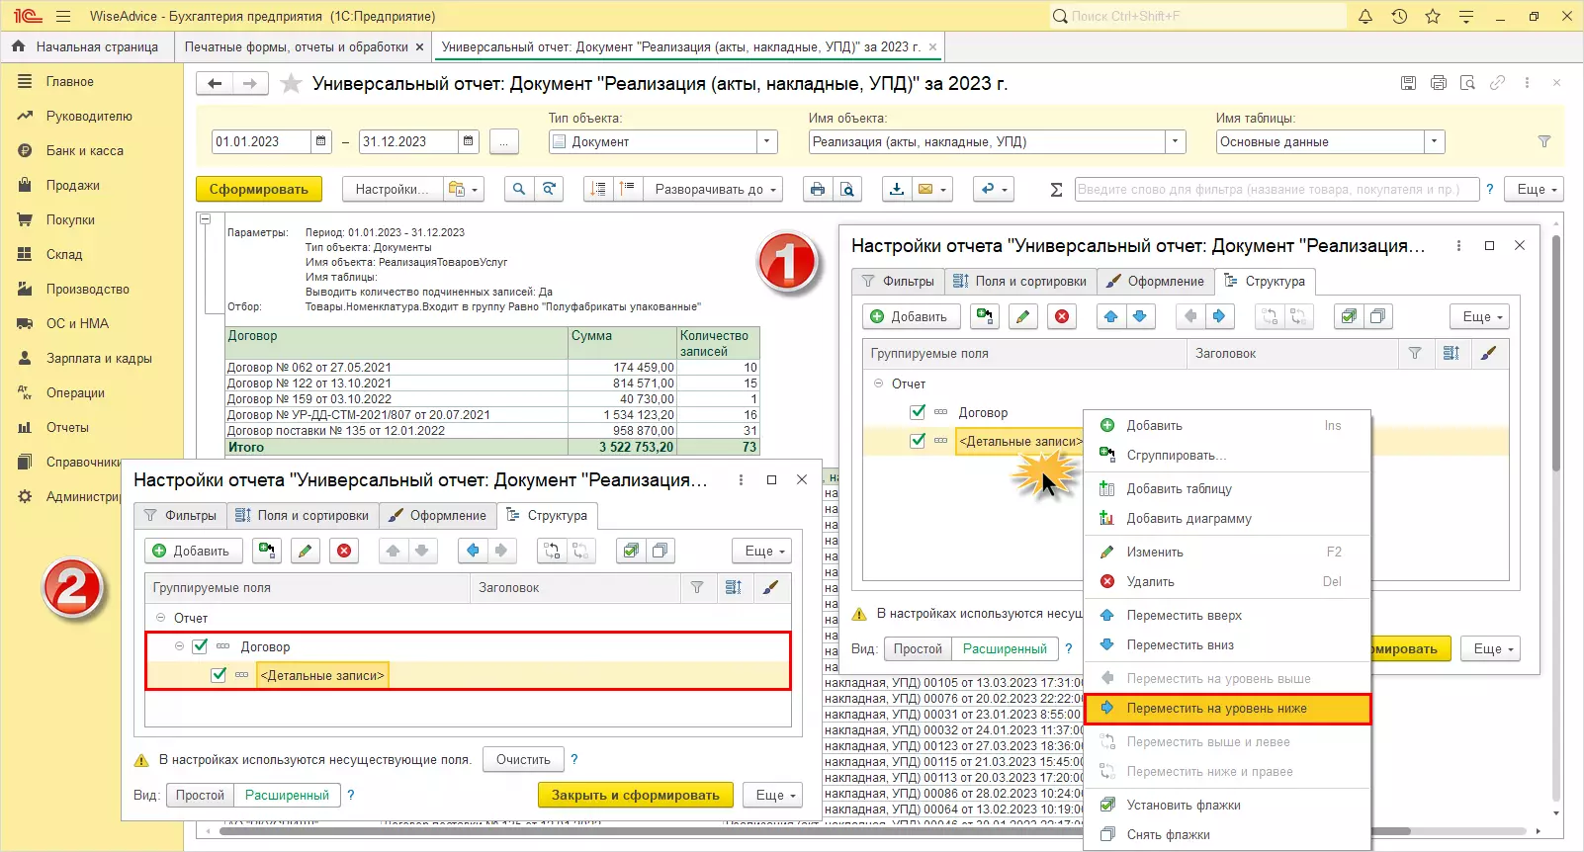Toggle Договор checkbox in upper settings window
Screen dimensions: 1584x852
coord(918,412)
